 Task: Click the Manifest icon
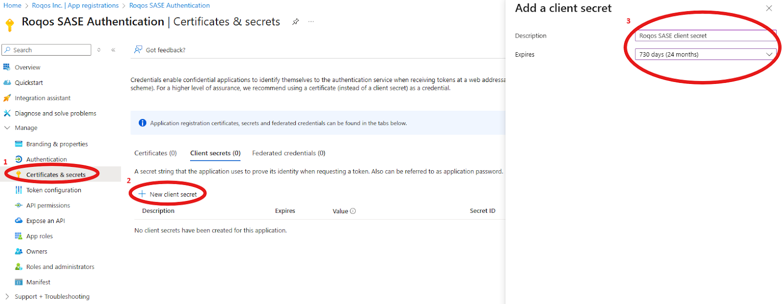coord(19,282)
